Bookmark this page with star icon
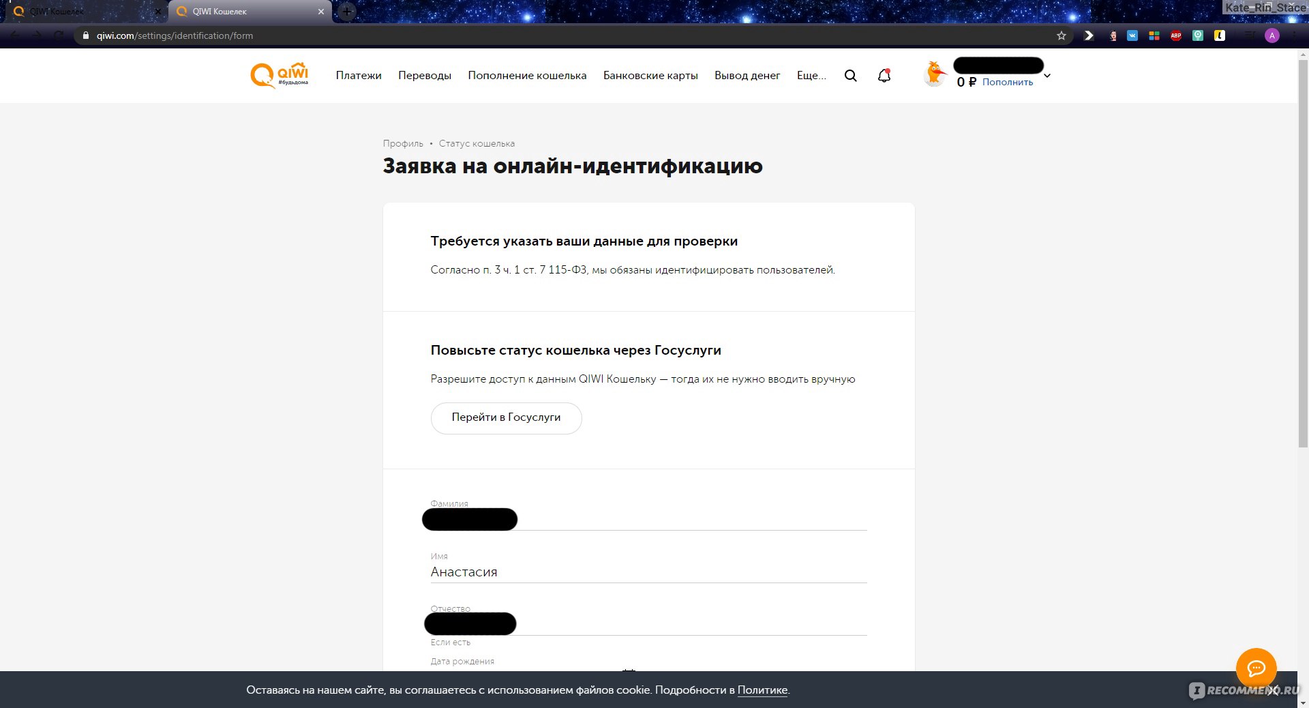Viewport: 1309px width, 708px height. tap(1062, 35)
